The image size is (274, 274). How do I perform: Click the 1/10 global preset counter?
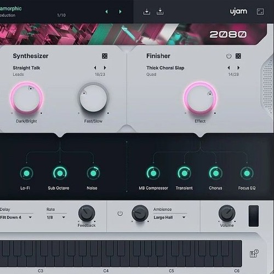61,15
